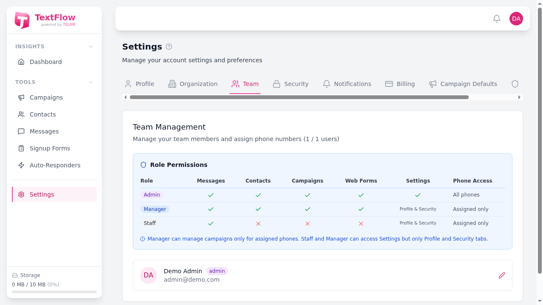Open the DA avatar in the top bar

click(x=516, y=19)
